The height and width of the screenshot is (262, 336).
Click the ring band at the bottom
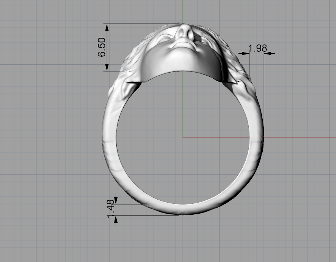tap(183, 209)
